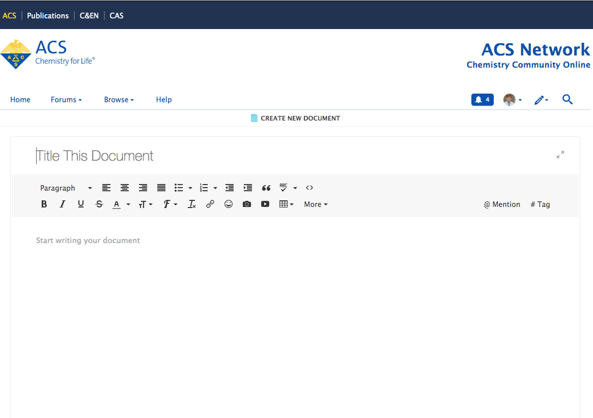
Task: Expand the More toolbar options
Action: pyautogui.click(x=315, y=204)
